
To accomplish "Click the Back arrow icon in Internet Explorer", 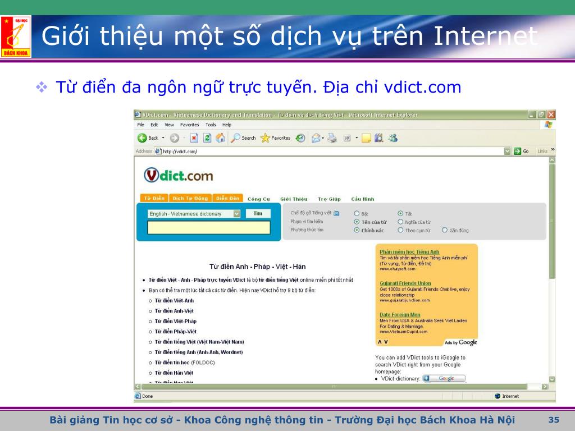I will coord(142,138).
